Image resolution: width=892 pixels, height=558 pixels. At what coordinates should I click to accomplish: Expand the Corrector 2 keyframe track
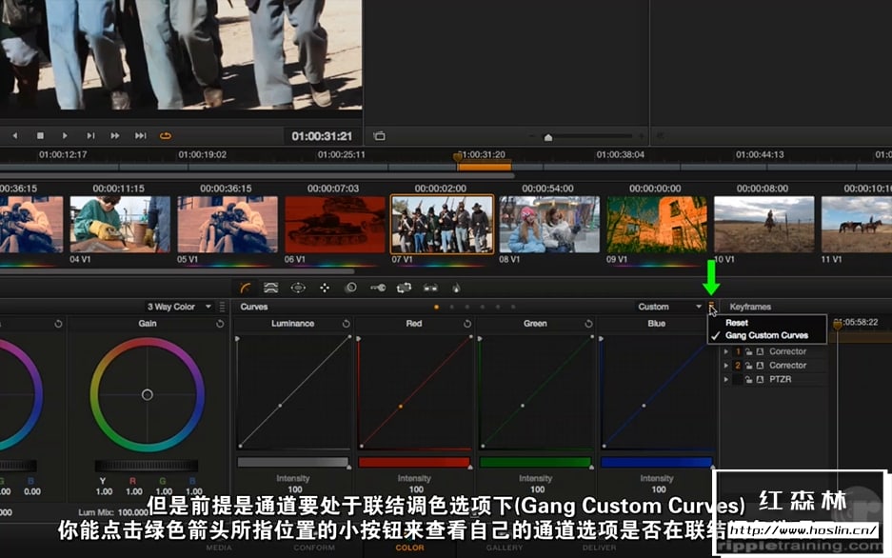click(x=726, y=365)
